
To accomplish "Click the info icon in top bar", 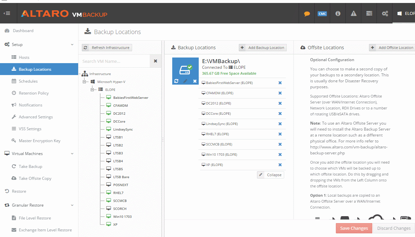I will [x=338, y=14].
